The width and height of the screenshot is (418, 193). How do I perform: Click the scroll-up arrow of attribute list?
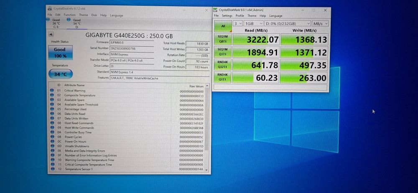pyautogui.click(x=207, y=86)
